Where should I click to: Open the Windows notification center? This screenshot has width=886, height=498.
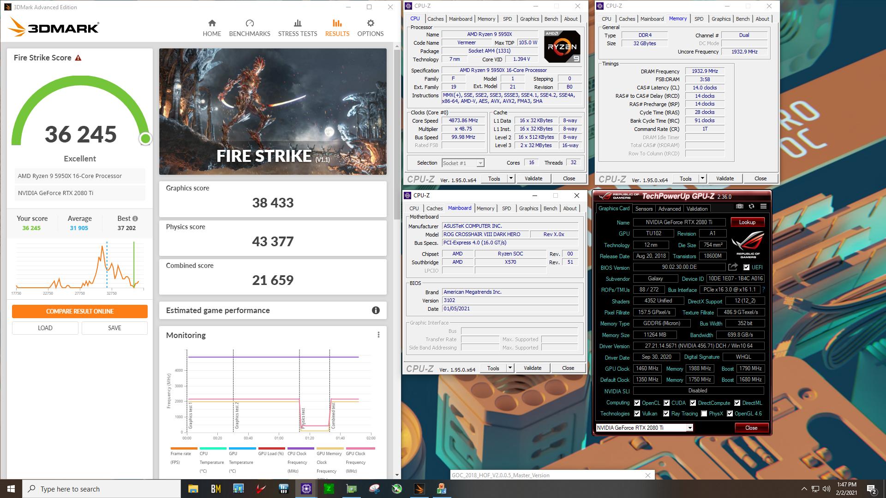(872, 489)
